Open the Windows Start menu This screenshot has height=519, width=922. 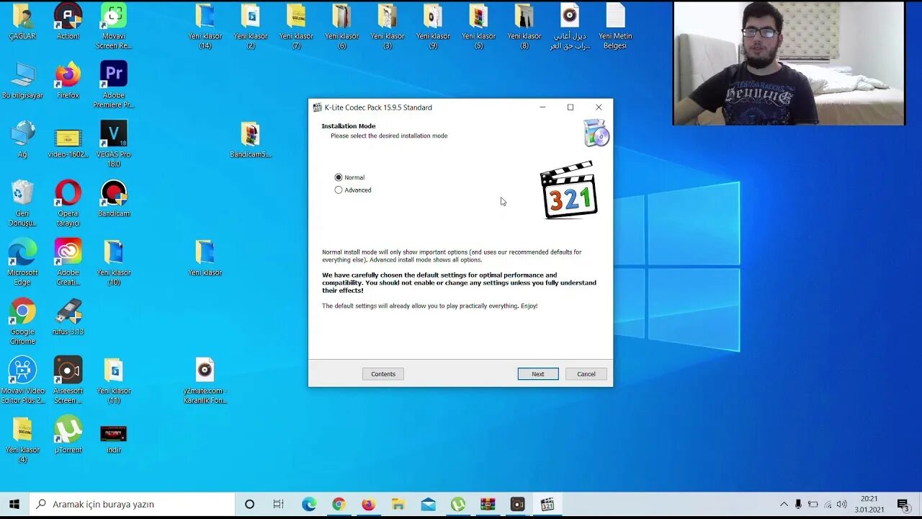click(x=14, y=504)
